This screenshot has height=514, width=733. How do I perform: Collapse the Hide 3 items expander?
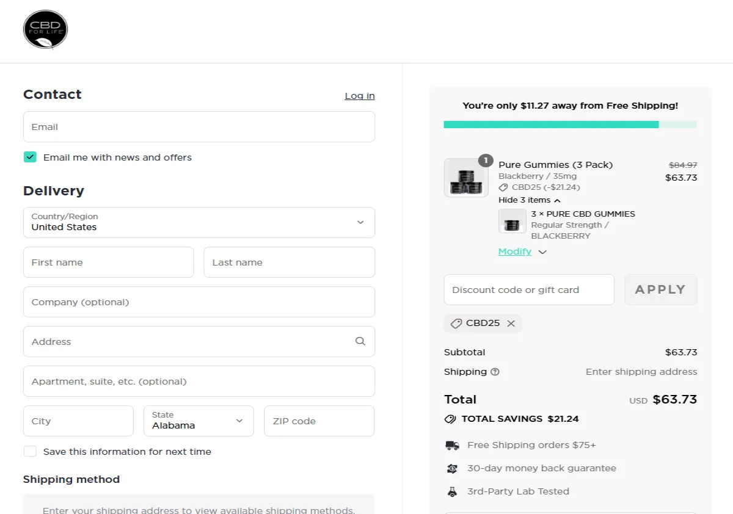(529, 200)
